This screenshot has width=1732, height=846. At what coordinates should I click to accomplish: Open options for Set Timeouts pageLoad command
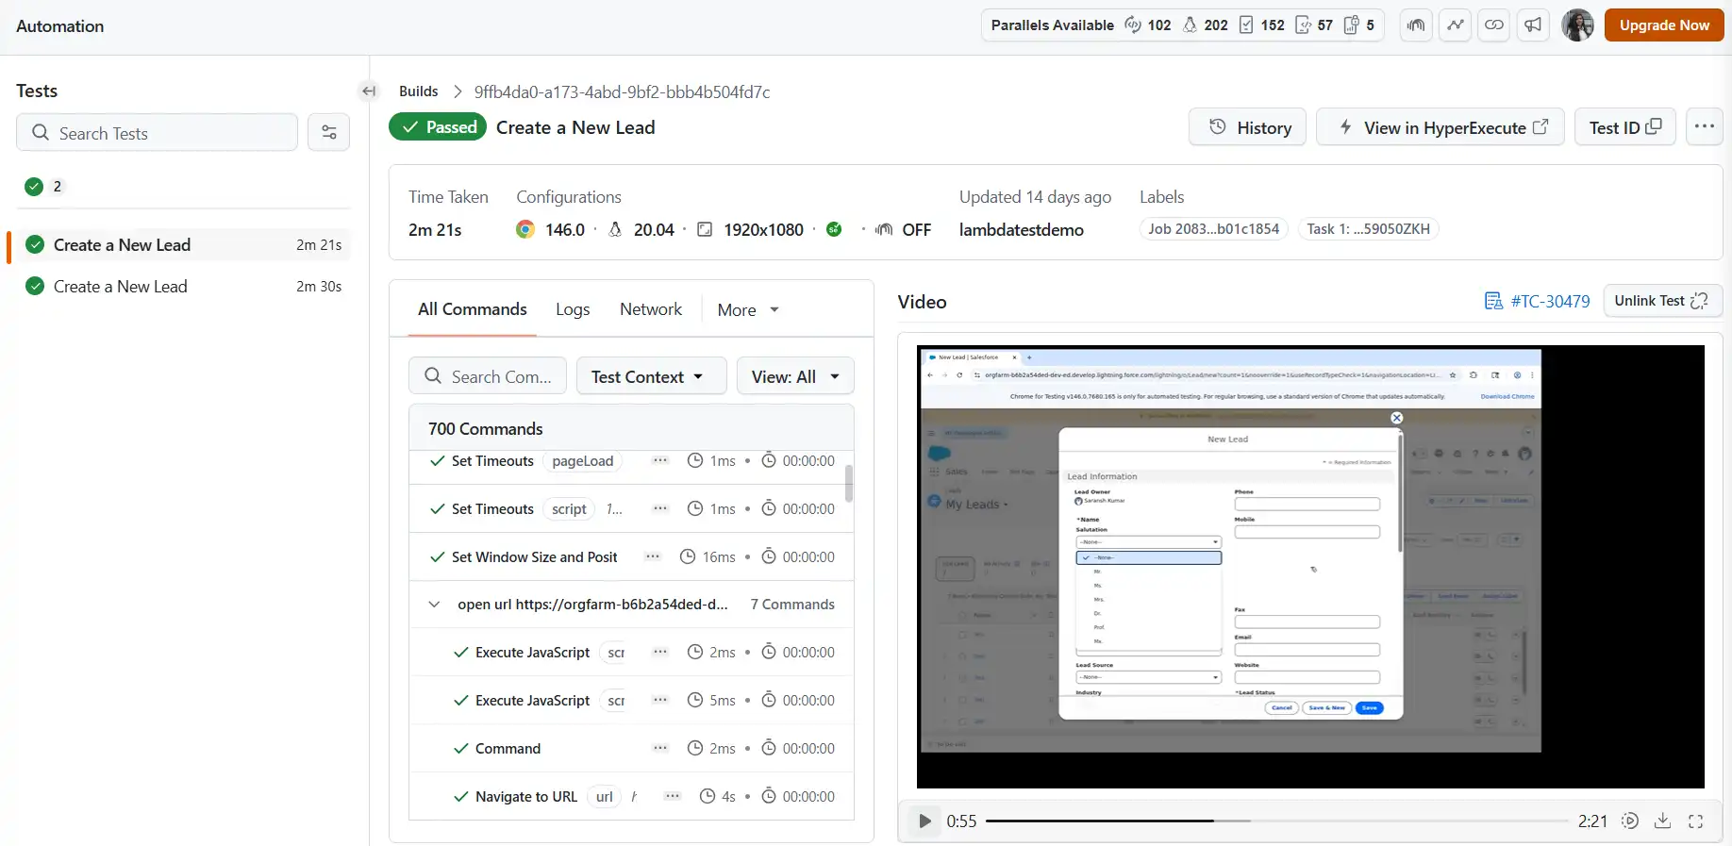click(660, 460)
